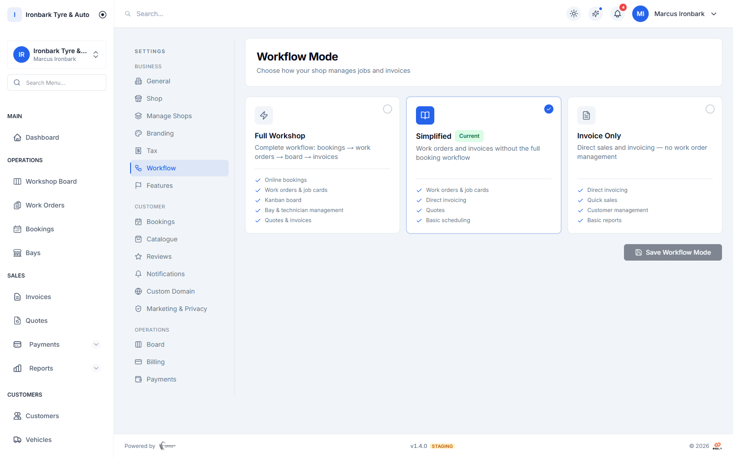Open Invoices in sidebar
This screenshot has height=458, width=733.
(x=57, y=297)
